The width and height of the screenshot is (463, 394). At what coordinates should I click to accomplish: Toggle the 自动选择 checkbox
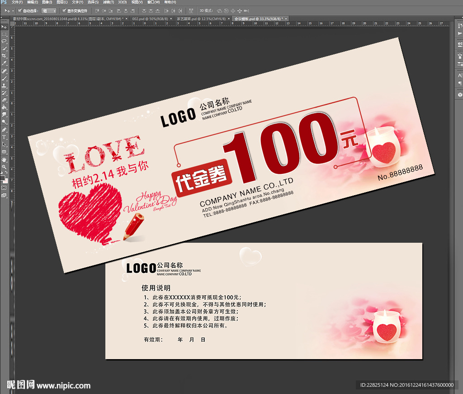(x=20, y=10)
